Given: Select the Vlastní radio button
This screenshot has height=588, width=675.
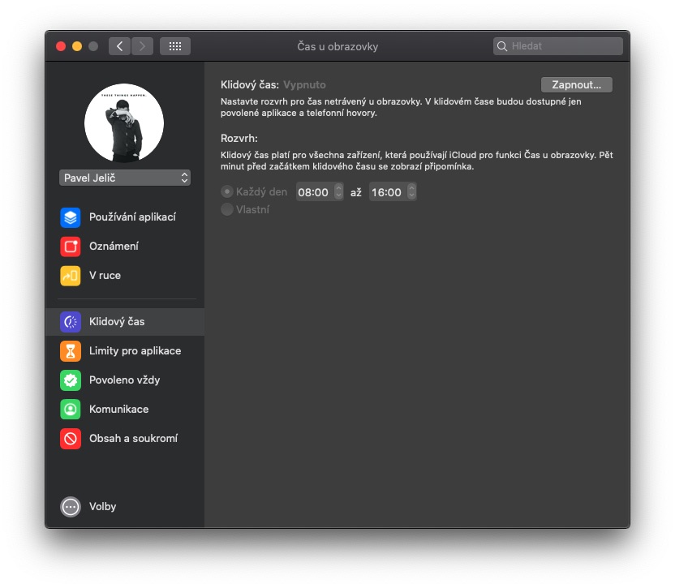Looking at the screenshot, I should pyautogui.click(x=227, y=209).
